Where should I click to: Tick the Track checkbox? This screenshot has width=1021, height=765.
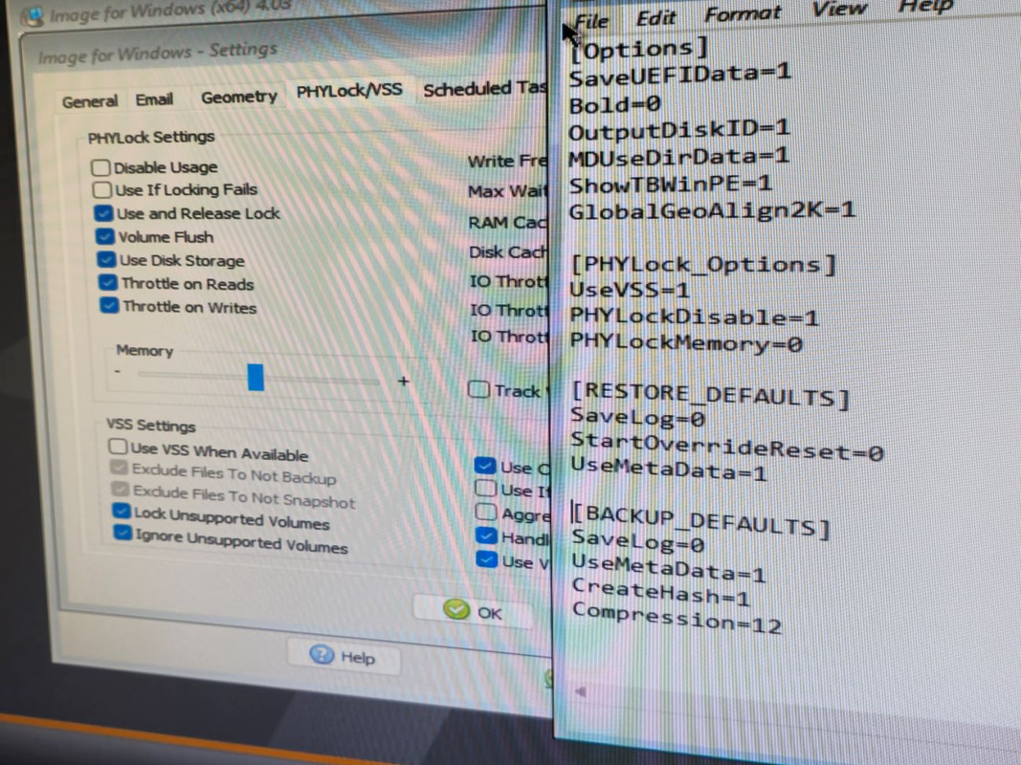click(477, 389)
